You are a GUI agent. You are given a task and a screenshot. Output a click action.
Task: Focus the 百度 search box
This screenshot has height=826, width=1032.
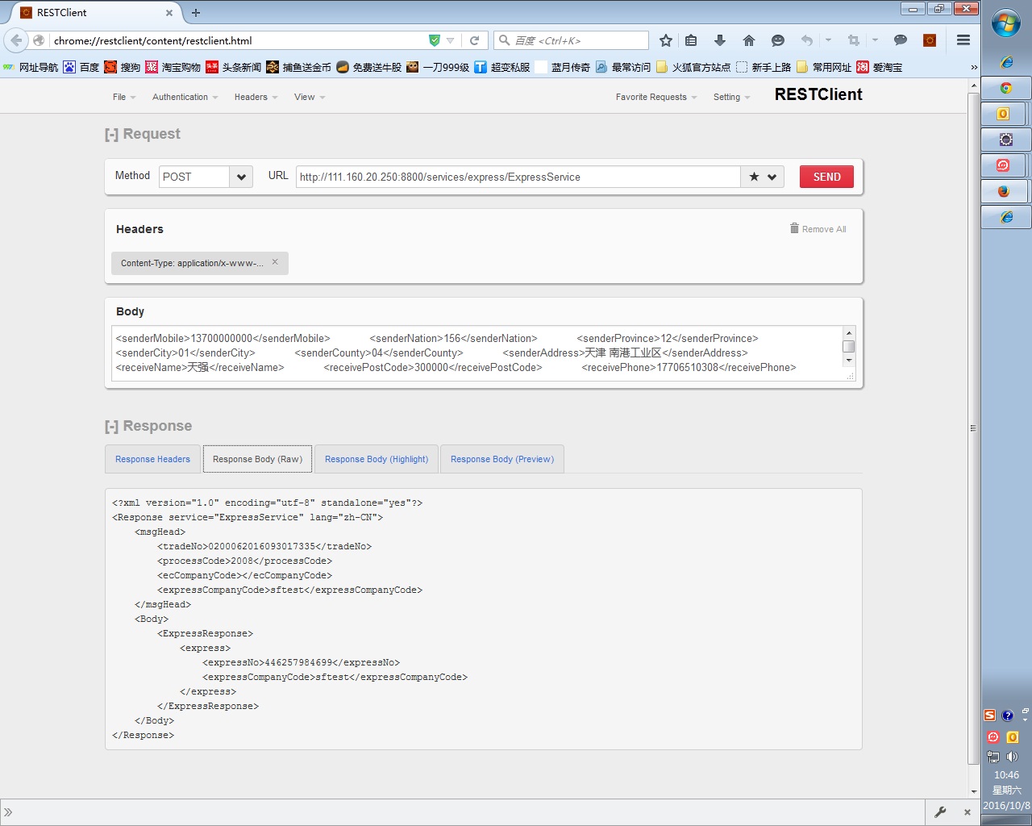tap(571, 40)
